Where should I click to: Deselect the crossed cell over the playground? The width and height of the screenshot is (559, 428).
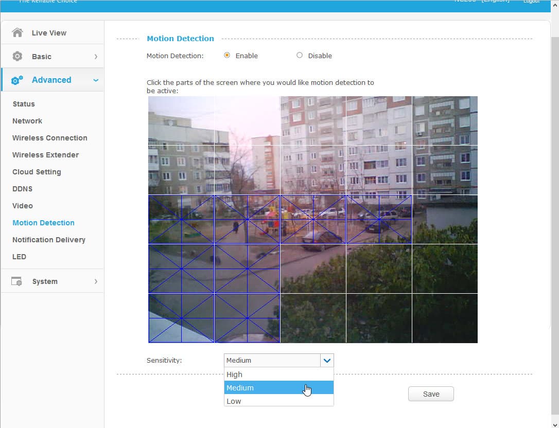[247, 219]
